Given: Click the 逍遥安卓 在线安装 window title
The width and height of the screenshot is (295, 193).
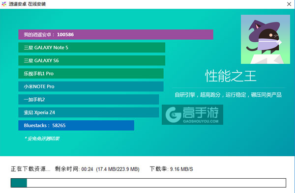Looking at the screenshot, I should (x=27, y=4).
